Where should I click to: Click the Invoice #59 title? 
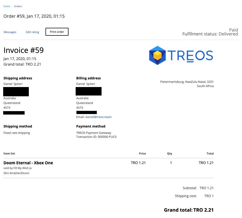24,50
